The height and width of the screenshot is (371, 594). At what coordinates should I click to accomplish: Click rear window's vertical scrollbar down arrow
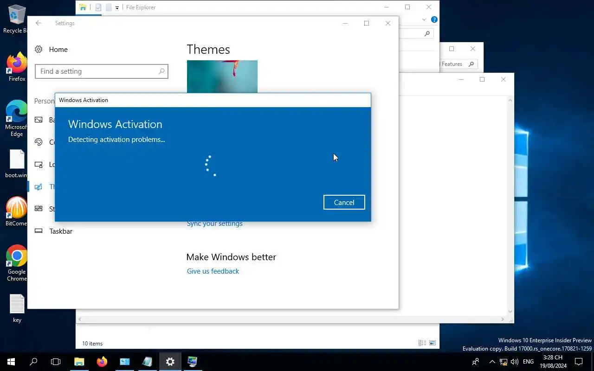[x=510, y=312]
